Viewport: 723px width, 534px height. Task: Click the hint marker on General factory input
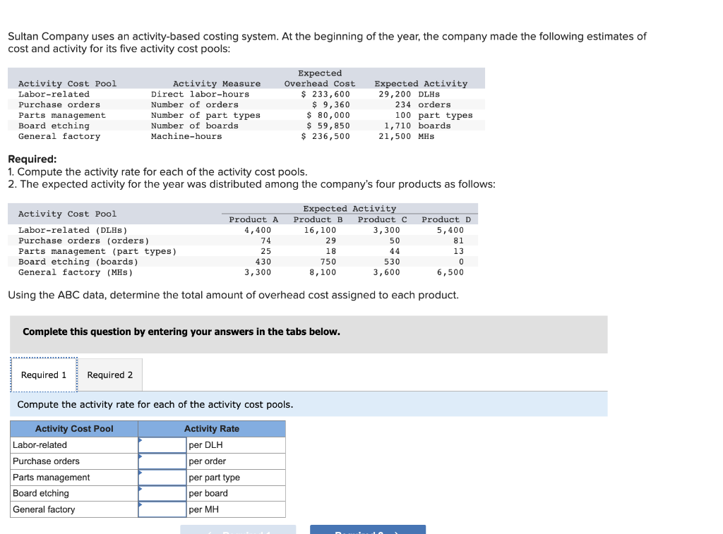(x=141, y=504)
